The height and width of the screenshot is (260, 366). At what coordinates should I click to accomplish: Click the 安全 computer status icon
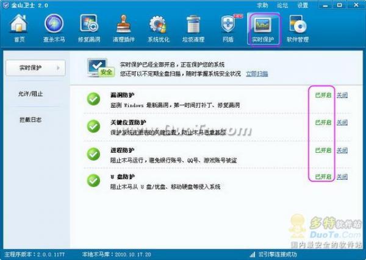pyautogui.click(x=101, y=68)
